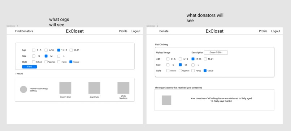Check Age 16-21 in Find Donators filter
Image resolution: width=291 pixels, height=131 pixels.
tap(71, 50)
